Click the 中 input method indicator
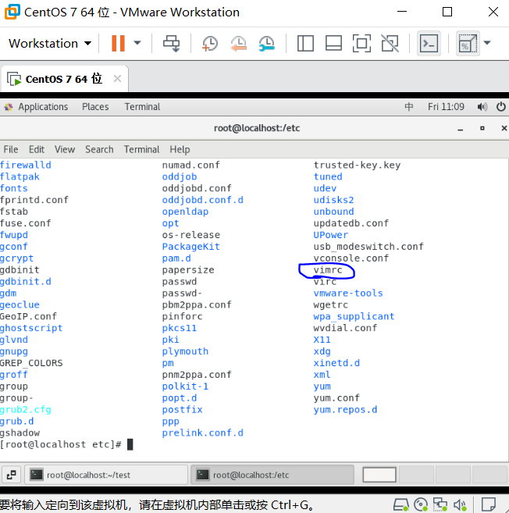Image resolution: width=509 pixels, height=513 pixels. (409, 107)
